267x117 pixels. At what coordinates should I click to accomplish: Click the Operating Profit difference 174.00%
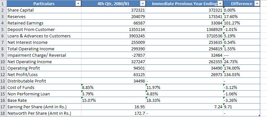(x=241, y=68)
